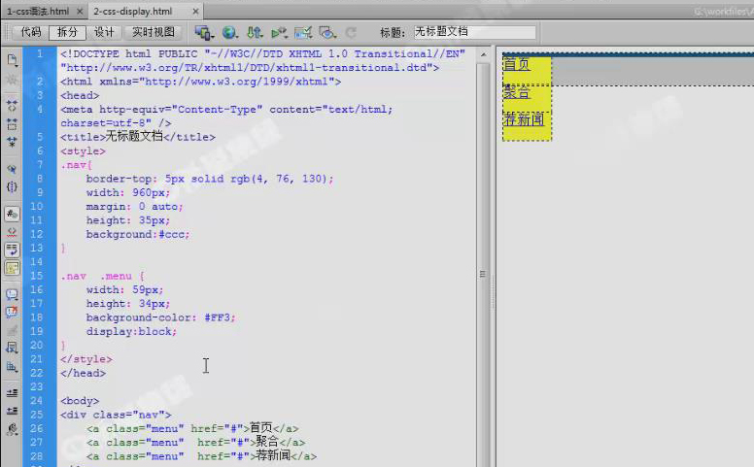754x467 pixels.
Task: Switch to 设计 (Design) view
Action: 104,32
